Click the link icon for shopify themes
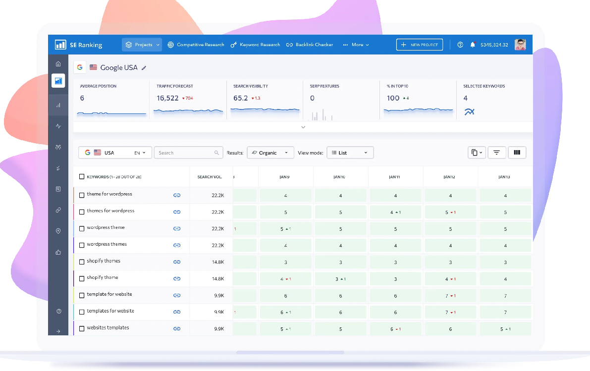The height and width of the screenshot is (371, 590). pos(177,262)
